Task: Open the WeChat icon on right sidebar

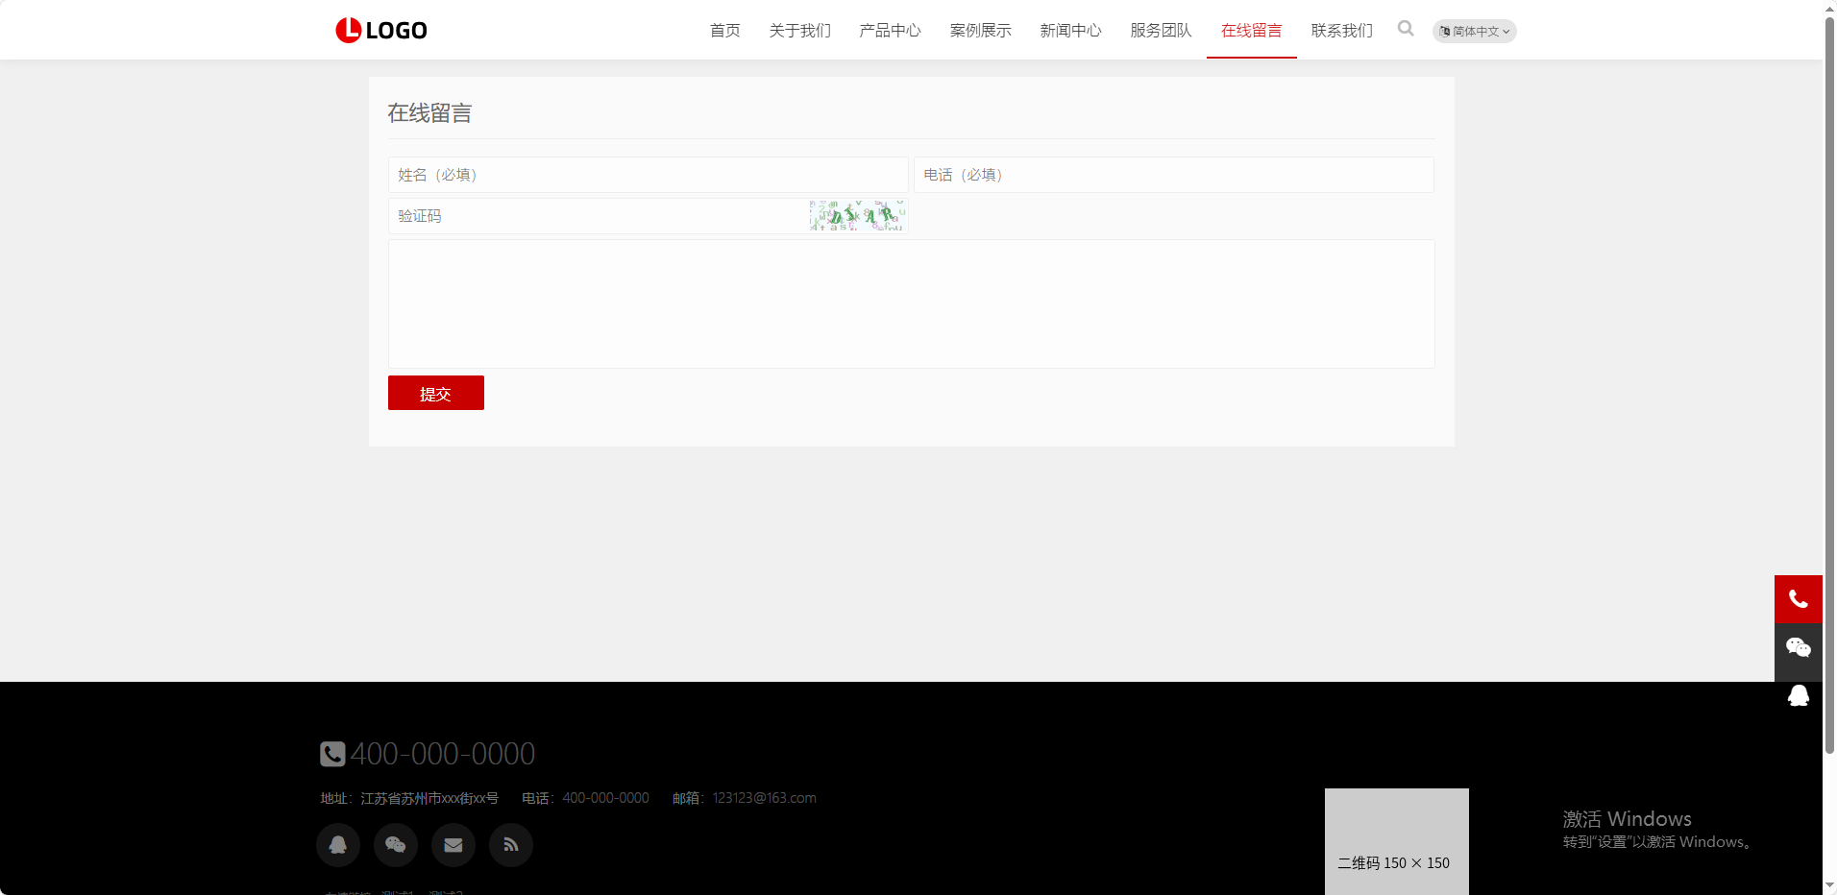Action: pos(1798,647)
